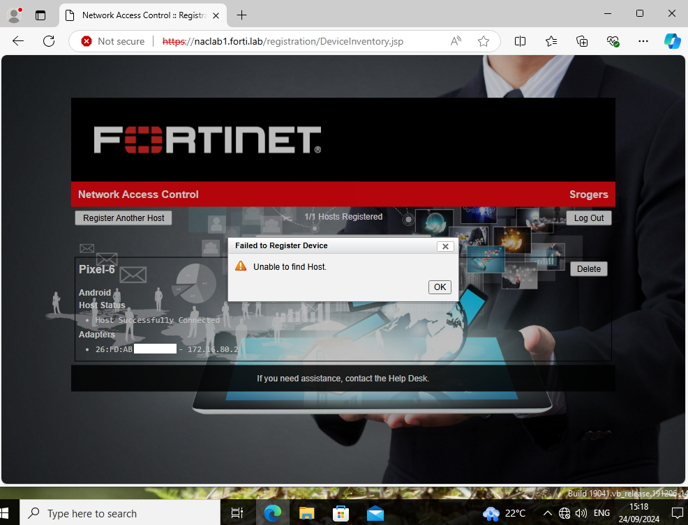This screenshot has height=525, width=688.
Task: Click the 1/1 Hosts Registered text
Action: pos(343,217)
